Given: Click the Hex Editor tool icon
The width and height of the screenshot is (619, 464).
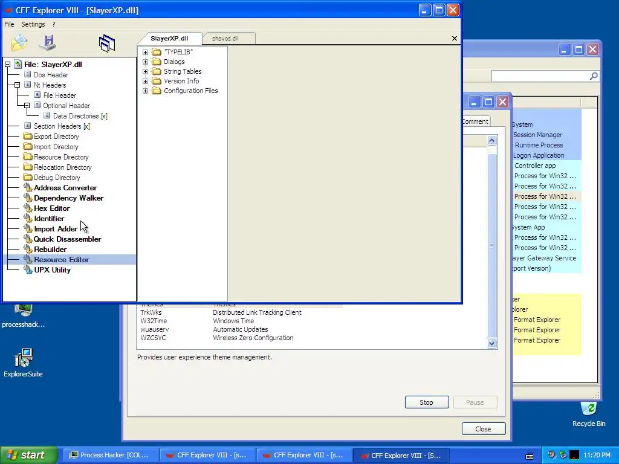Looking at the screenshot, I should (x=28, y=208).
